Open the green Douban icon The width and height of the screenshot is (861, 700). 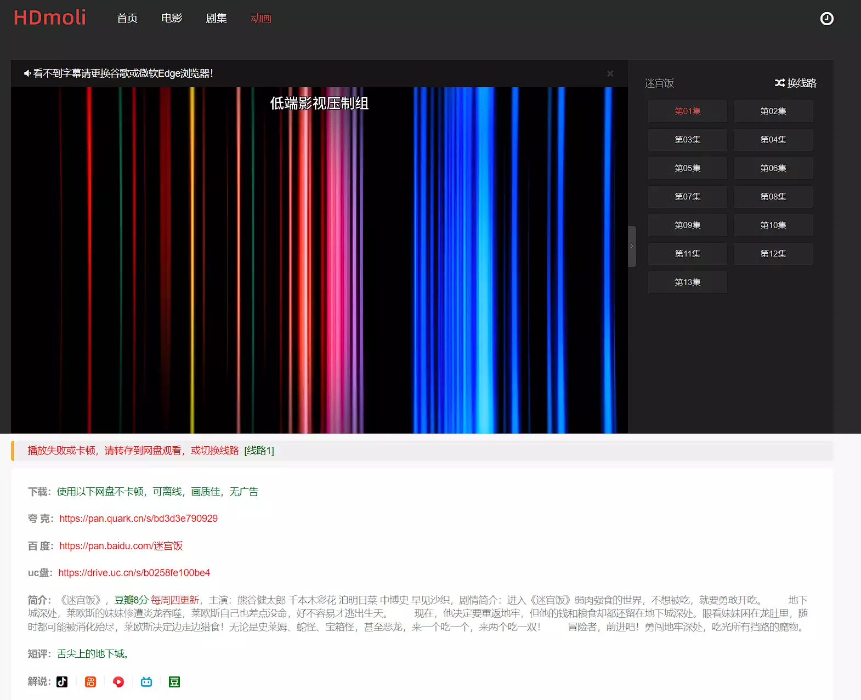[x=174, y=681]
